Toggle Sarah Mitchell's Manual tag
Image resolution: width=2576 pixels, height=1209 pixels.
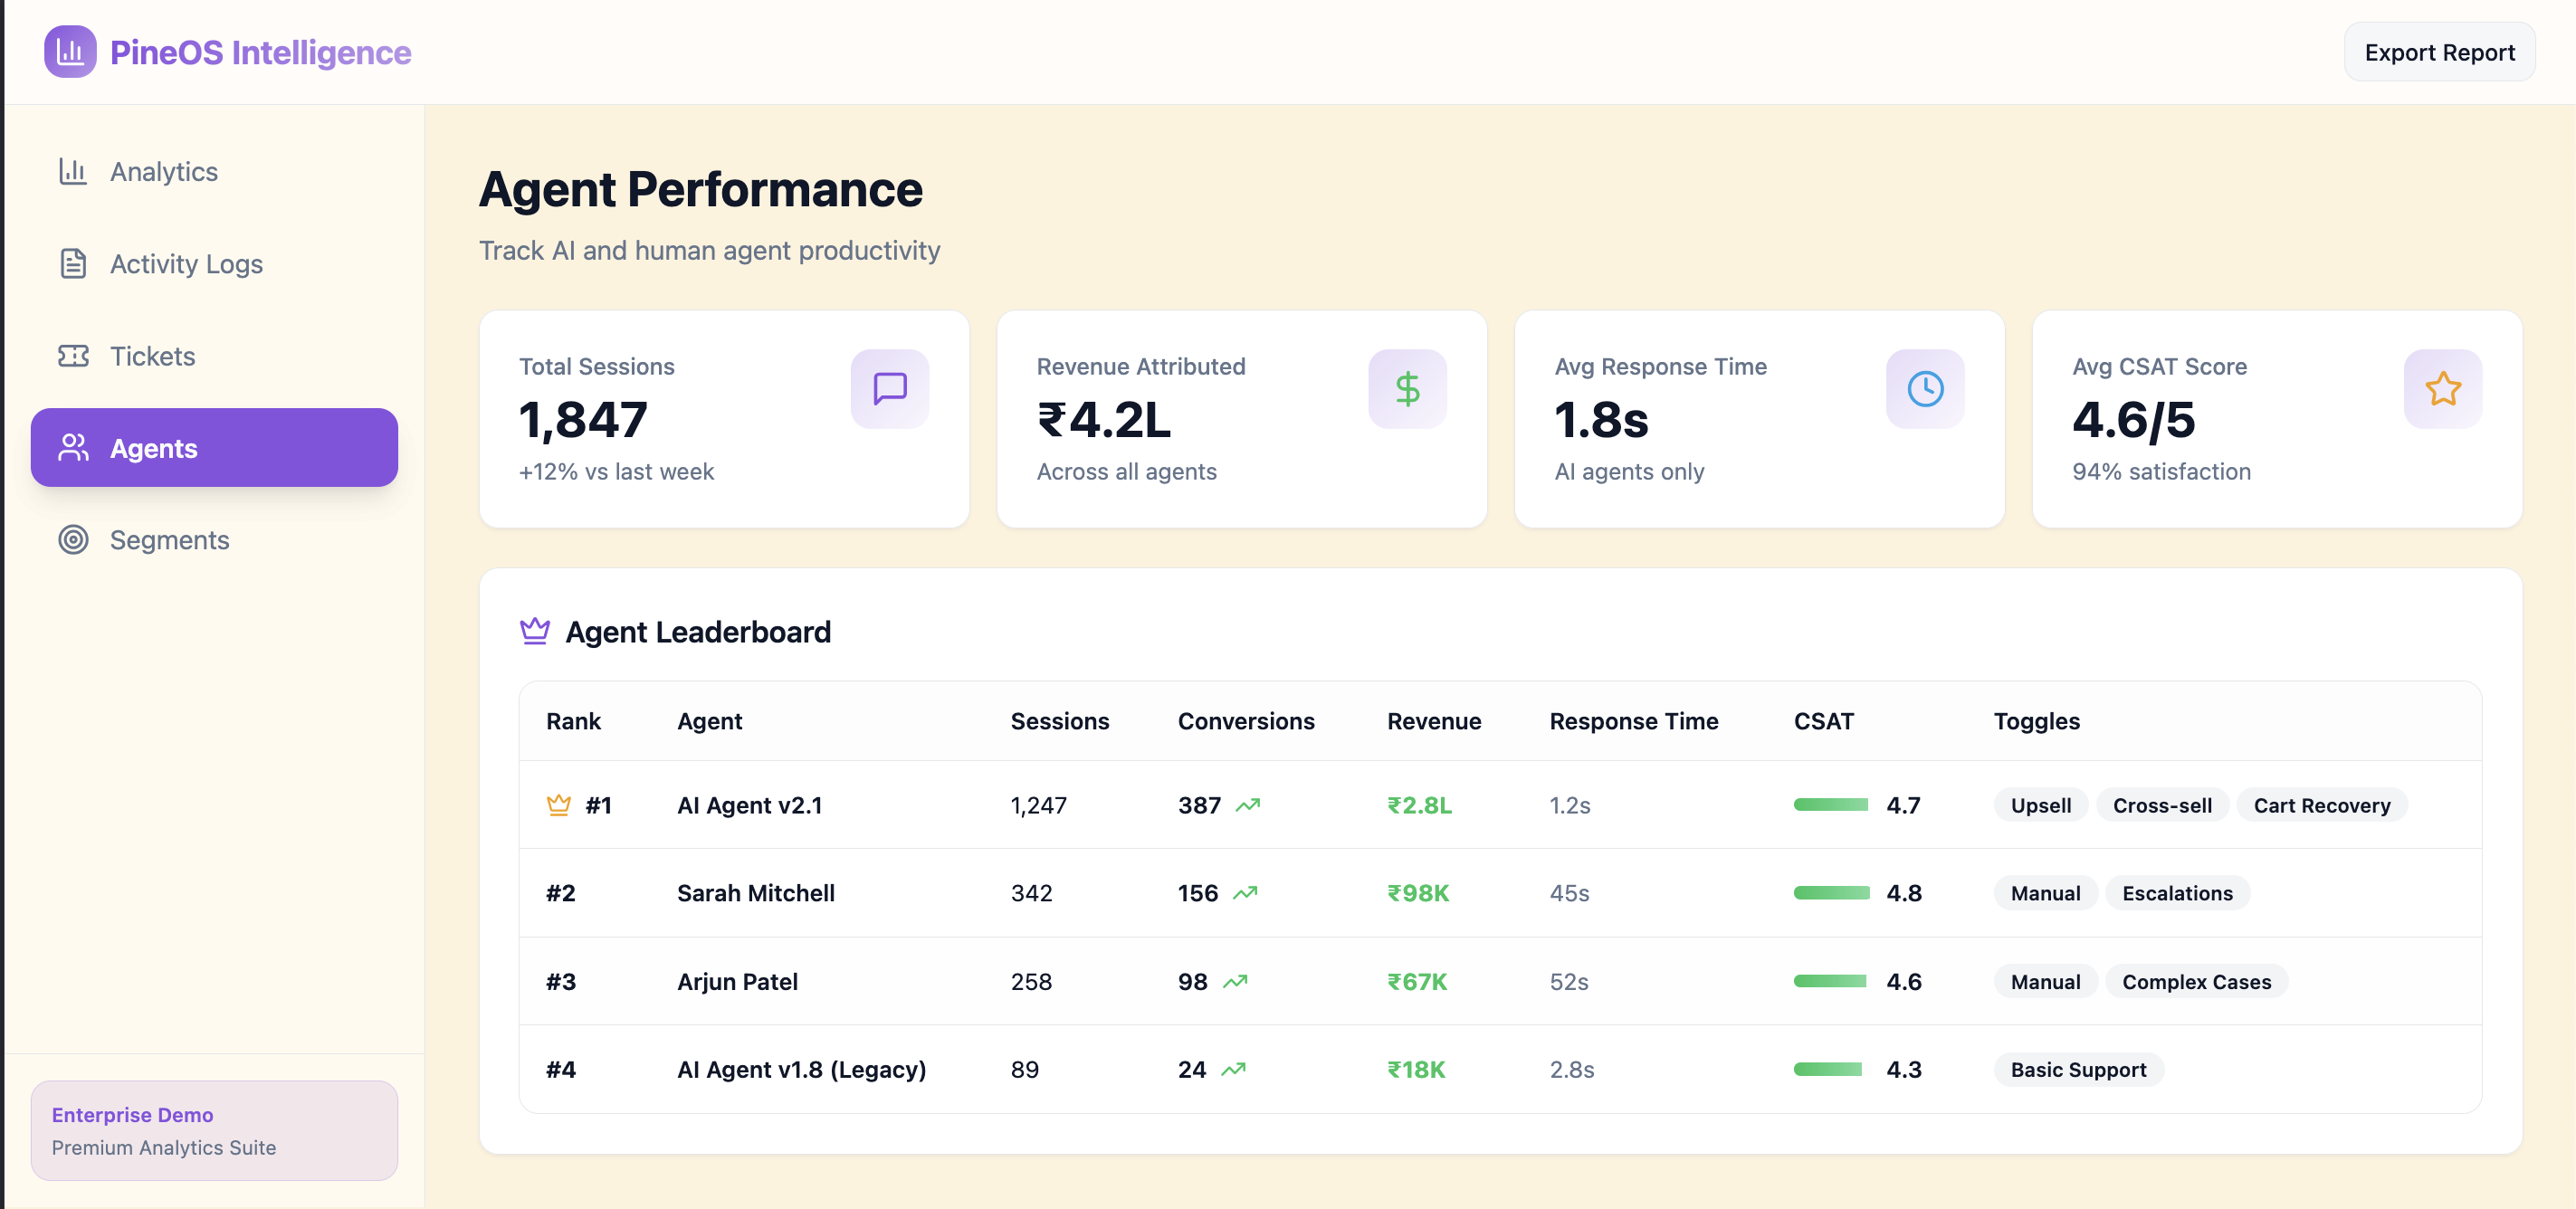pos(2045,893)
